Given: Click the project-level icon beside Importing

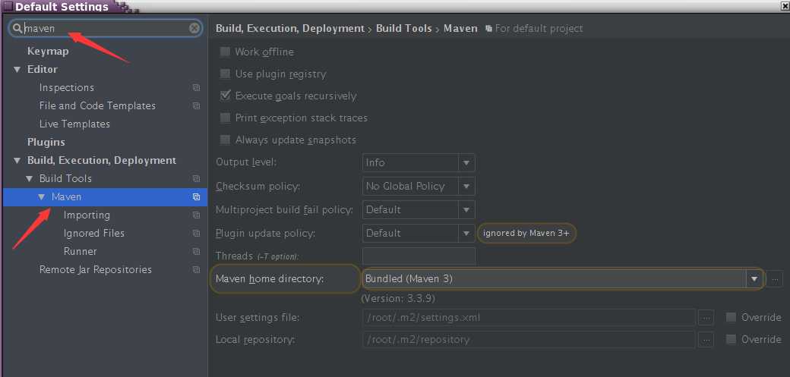Looking at the screenshot, I should (x=196, y=215).
